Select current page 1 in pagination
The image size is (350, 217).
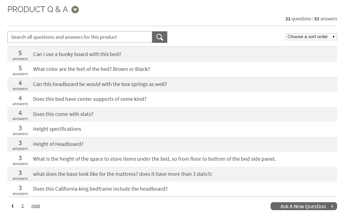pos(13,206)
